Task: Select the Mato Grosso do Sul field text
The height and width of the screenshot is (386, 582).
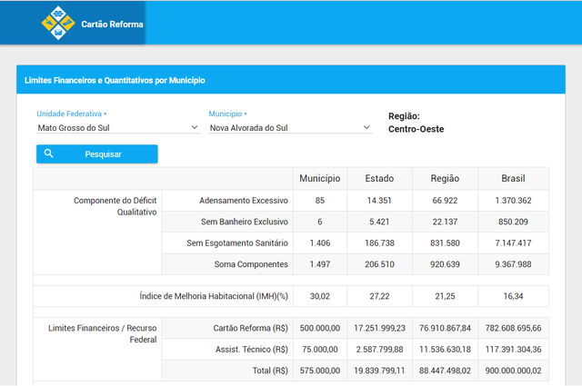Action: coord(73,128)
